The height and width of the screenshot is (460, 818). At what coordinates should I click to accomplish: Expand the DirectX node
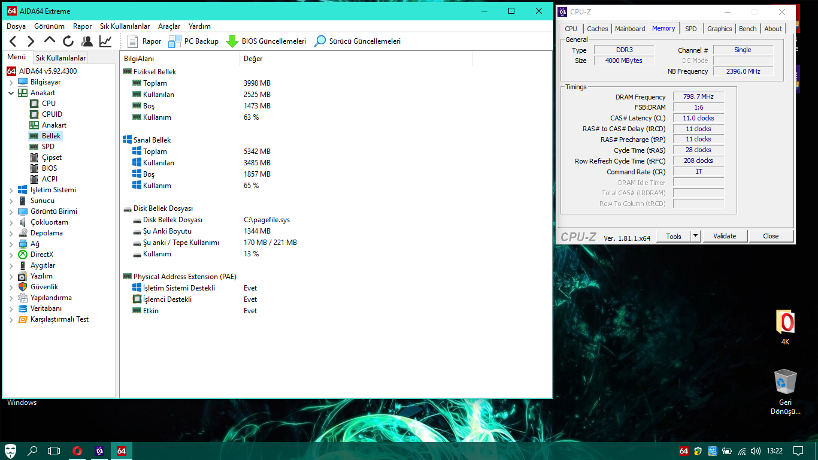(x=11, y=255)
